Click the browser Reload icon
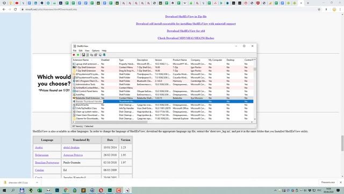Viewport: 344px width, 194px height. (16, 10)
